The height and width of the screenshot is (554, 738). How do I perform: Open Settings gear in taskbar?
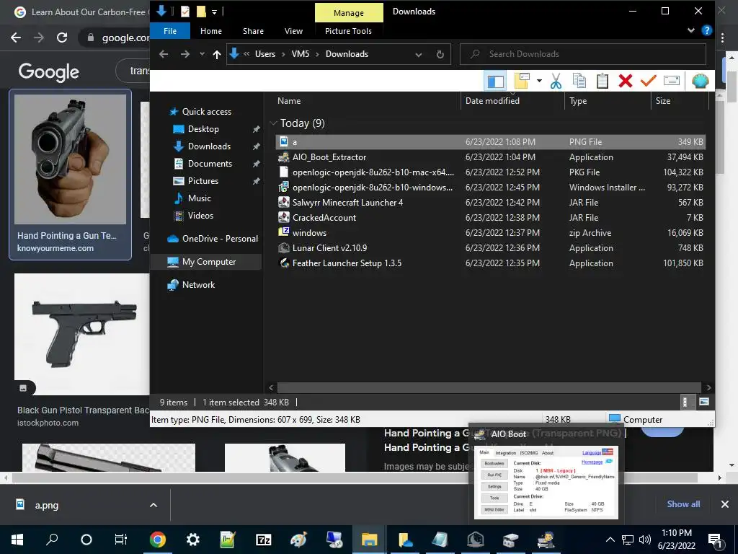[x=193, y=540]
